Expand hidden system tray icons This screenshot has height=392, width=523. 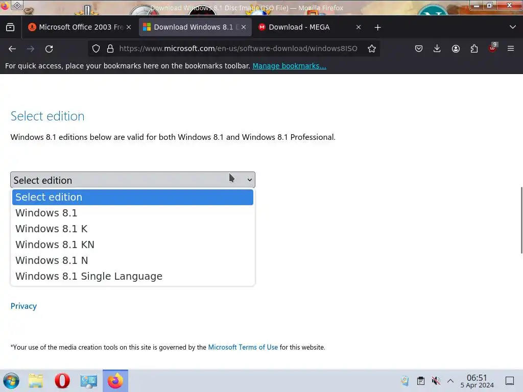pos(450,381)
